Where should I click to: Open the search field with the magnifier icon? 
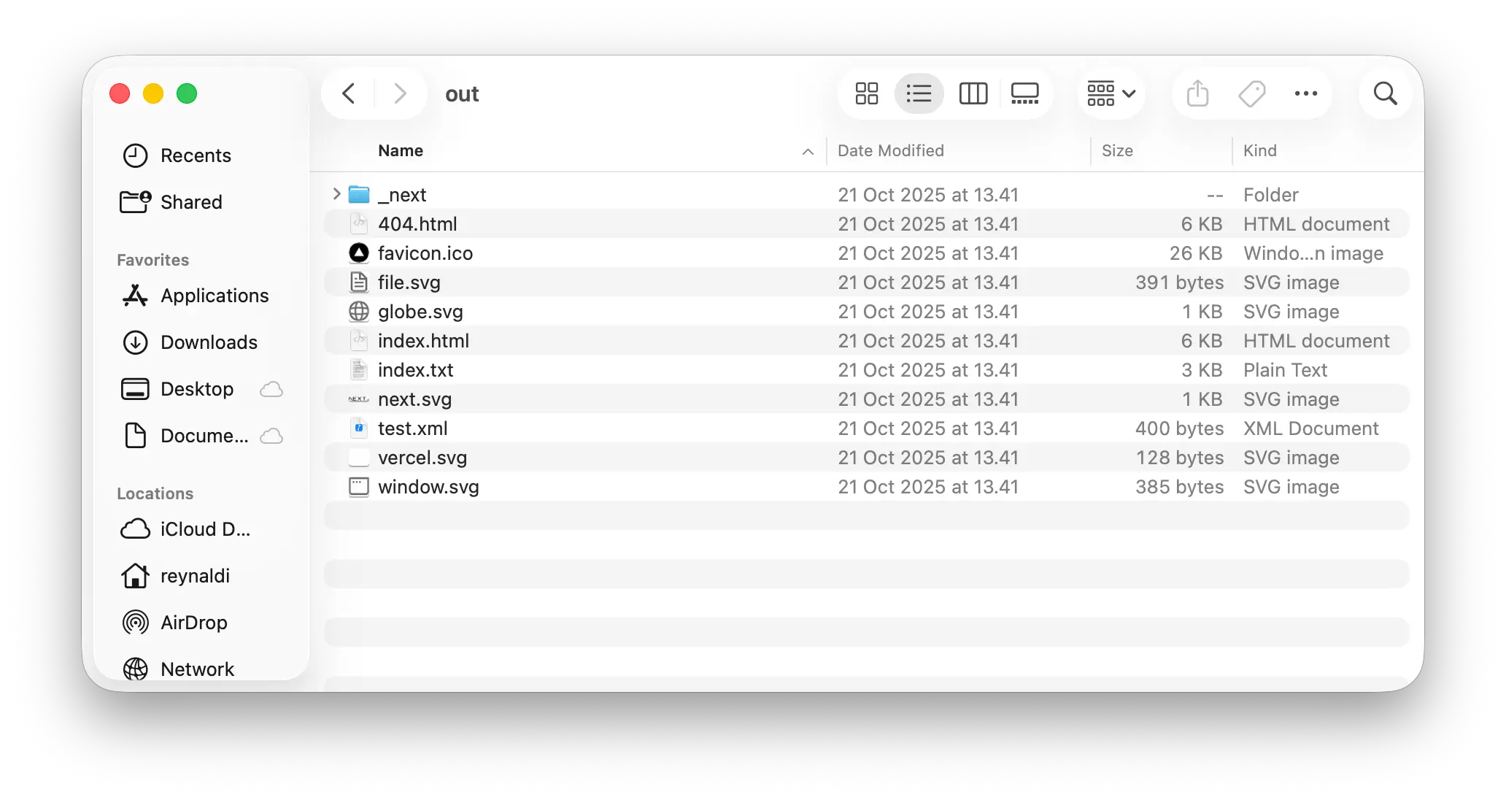point(1385,93)
